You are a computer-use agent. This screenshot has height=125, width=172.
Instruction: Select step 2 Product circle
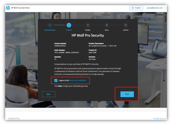pos(69,25)
